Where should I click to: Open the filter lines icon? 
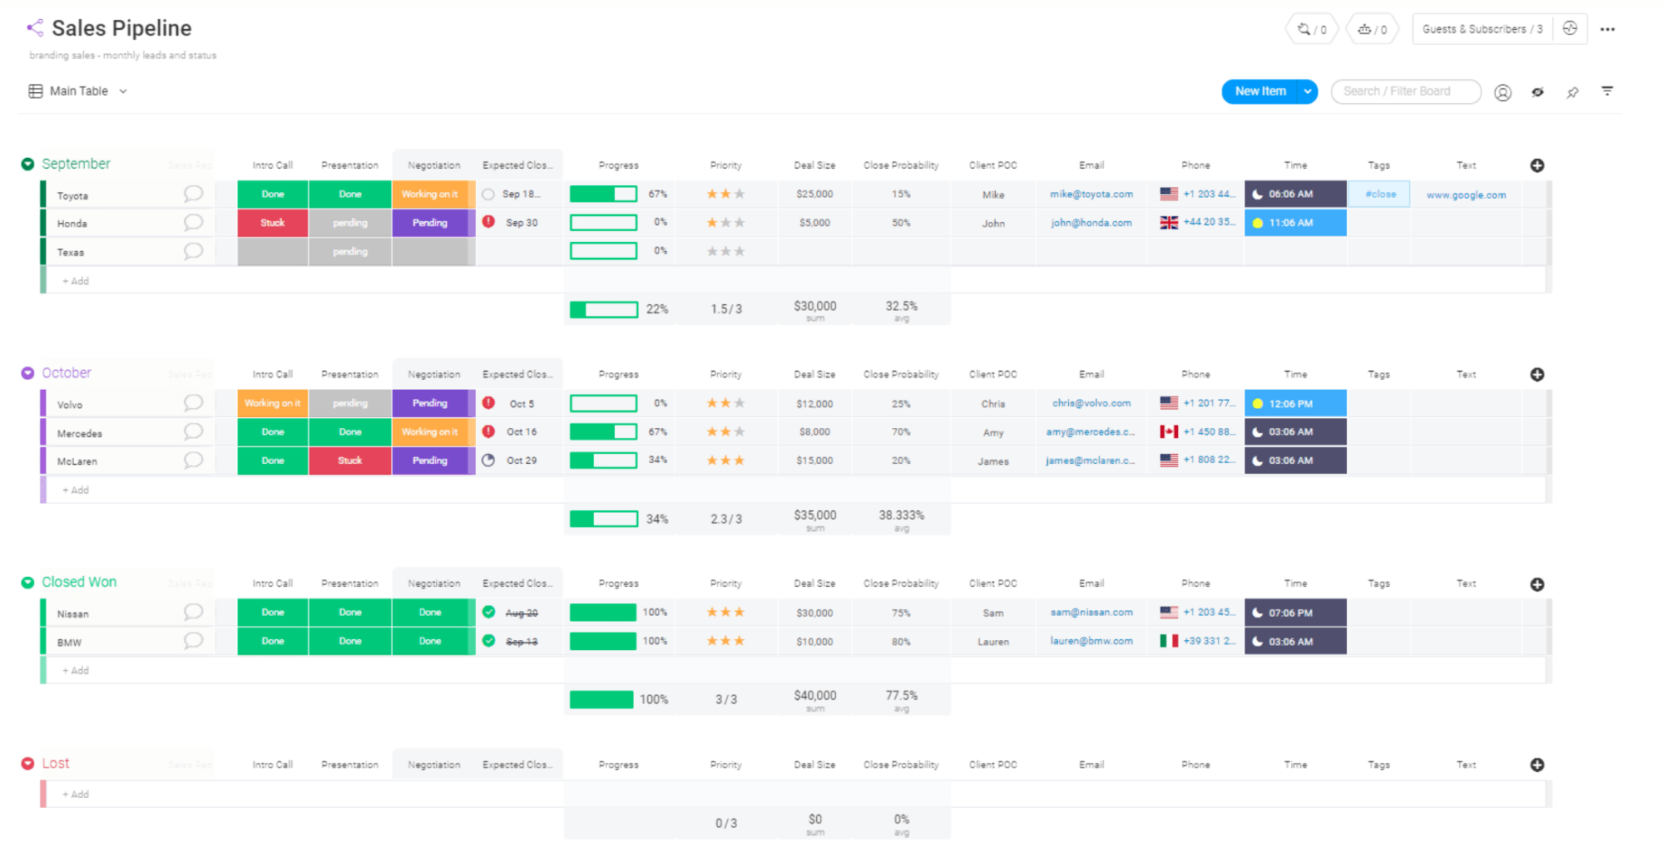1607,91
